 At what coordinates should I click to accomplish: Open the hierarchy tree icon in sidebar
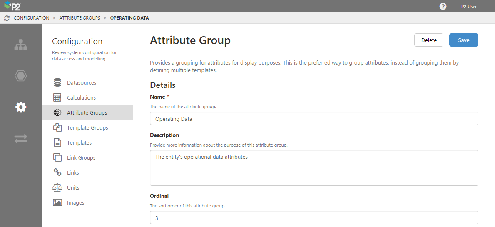(21, 45)
